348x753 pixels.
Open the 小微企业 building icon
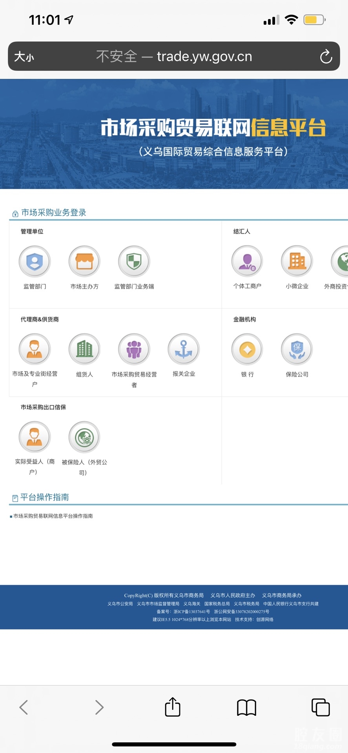click(x=297, y=261)
